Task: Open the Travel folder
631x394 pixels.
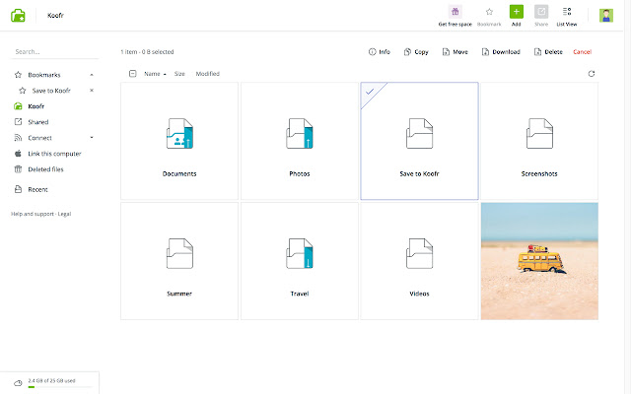Action: 300,261
